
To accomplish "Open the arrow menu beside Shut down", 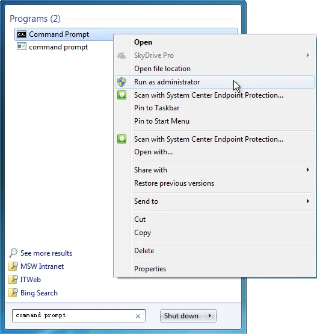I will coord(210,316).
